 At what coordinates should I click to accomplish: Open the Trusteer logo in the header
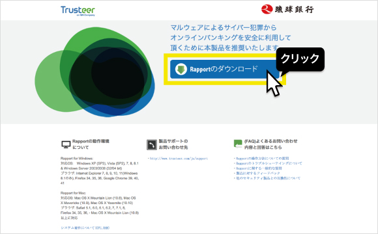click(x=78, y=11)
